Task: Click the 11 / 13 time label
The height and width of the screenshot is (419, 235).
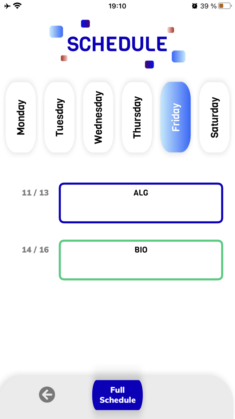Action: pyautogui.click(x=35, y=193)
